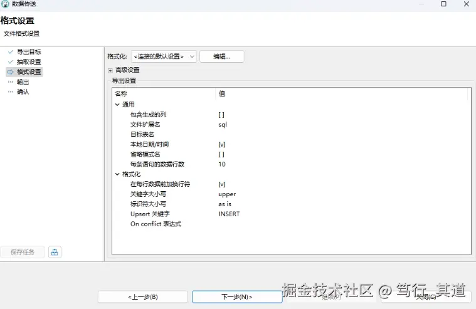Image resolution: width=476 pixels, height=309 pixels.
Task: Click the checkmark icon beside 抽取设置
Action: (x=11, y=62)
